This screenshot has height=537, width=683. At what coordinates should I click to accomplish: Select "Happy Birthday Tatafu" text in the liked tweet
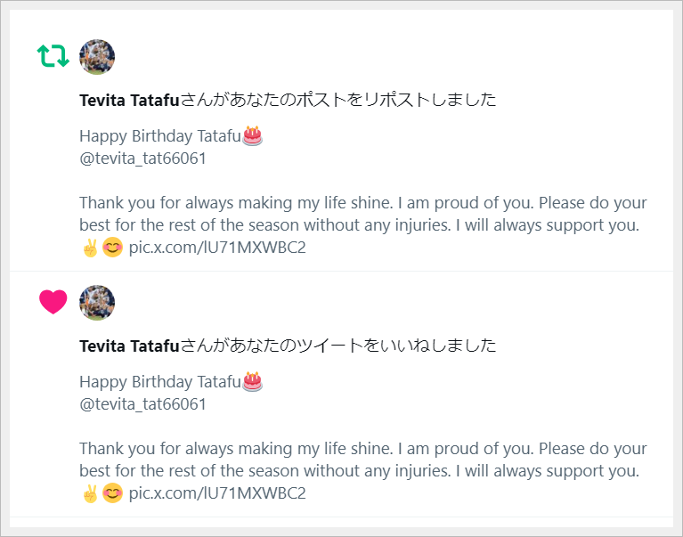pos(160,382)
